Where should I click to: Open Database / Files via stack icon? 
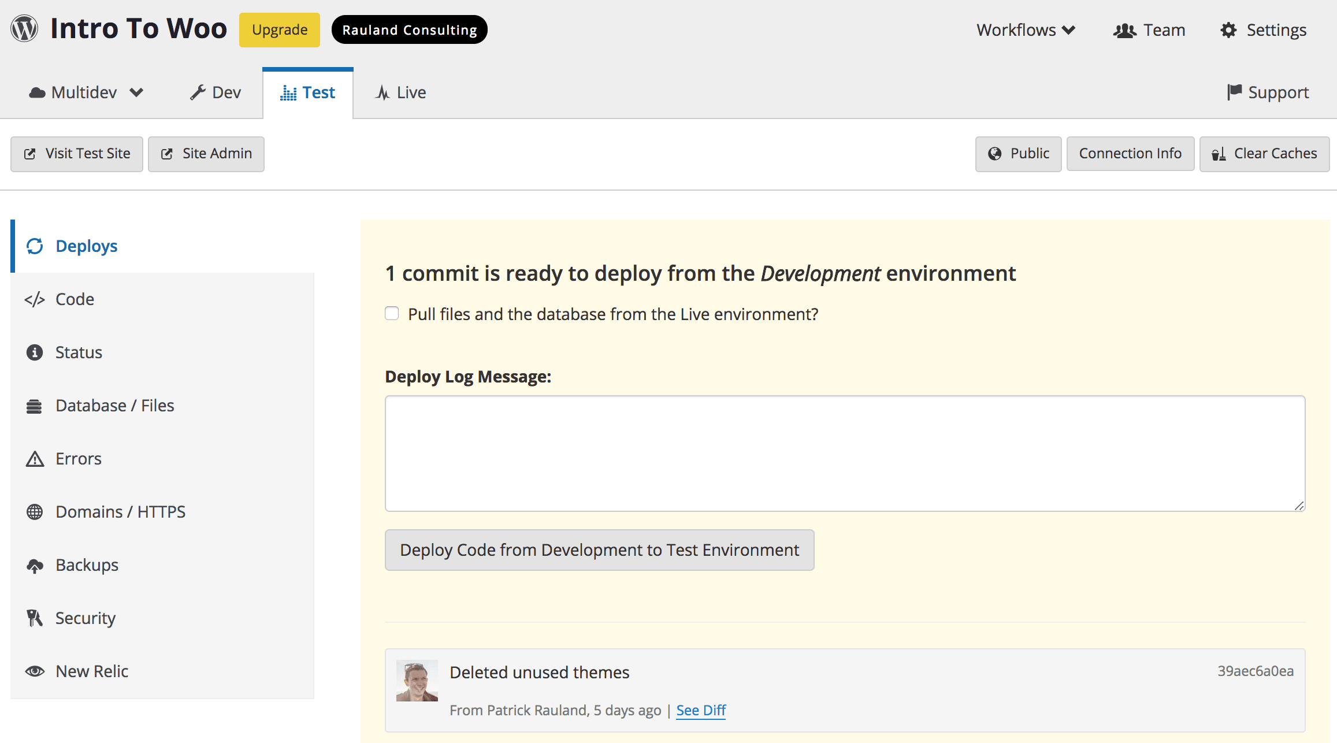click(35, 406)
